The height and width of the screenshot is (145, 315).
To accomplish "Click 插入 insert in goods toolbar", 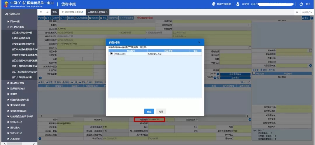I will [90, 82].
